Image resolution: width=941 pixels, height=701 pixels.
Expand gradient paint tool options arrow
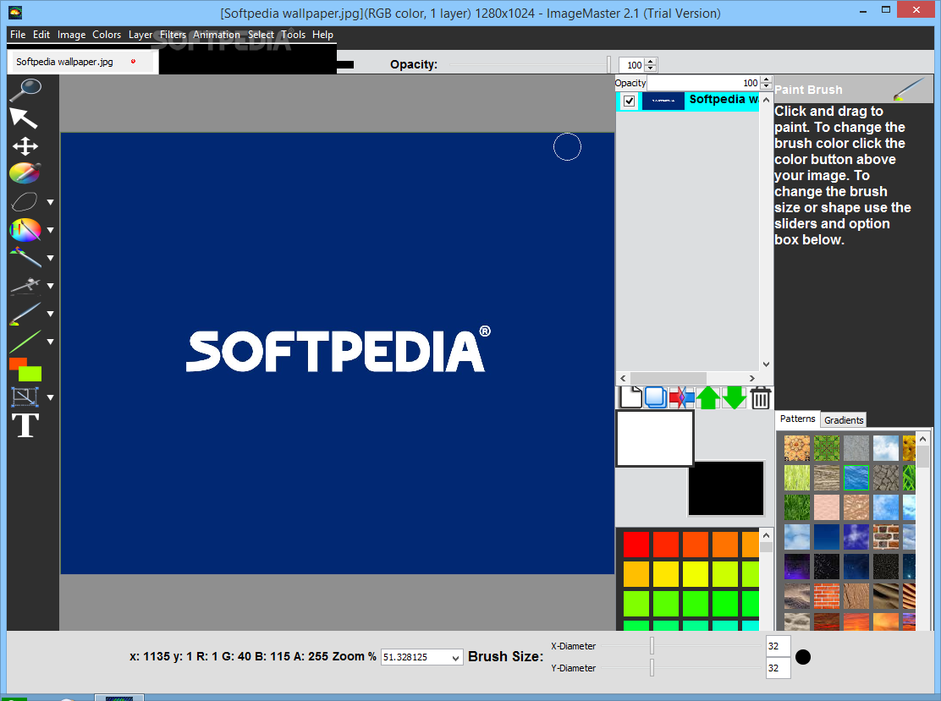tap(51, 258)
